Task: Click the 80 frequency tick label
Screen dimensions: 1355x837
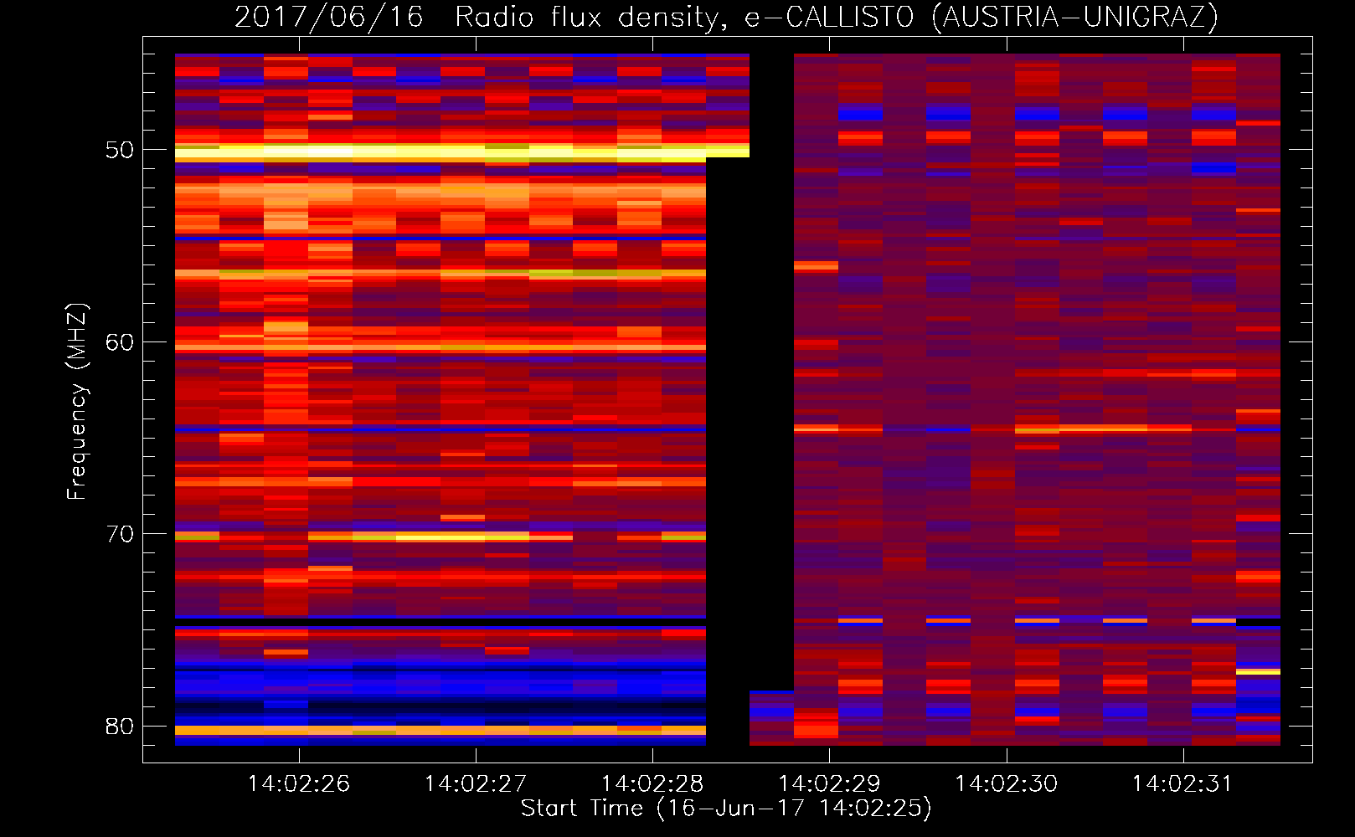Action: pyautogui.click(x=120, y=727)
